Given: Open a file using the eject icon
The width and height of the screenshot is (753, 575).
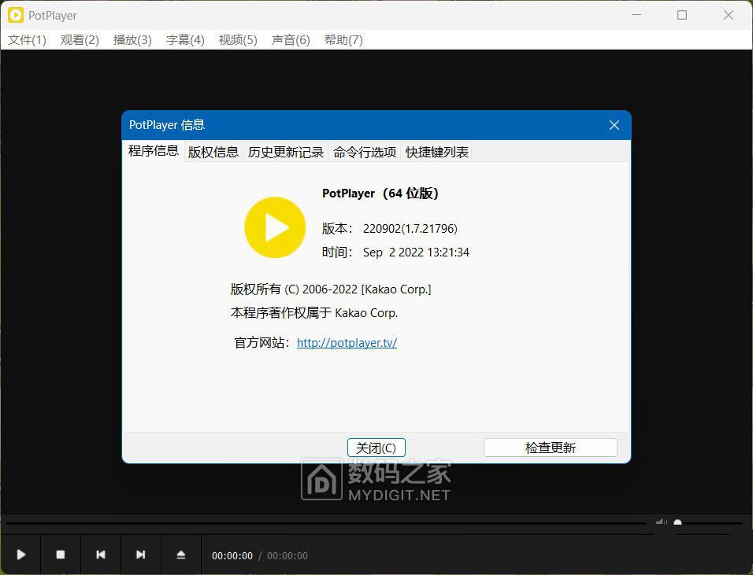Looking at the screenshot, I should click(x=180, y=555).
